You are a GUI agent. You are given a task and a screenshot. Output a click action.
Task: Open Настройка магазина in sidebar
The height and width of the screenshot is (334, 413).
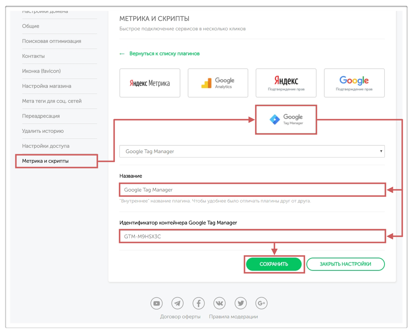(47, 86)
